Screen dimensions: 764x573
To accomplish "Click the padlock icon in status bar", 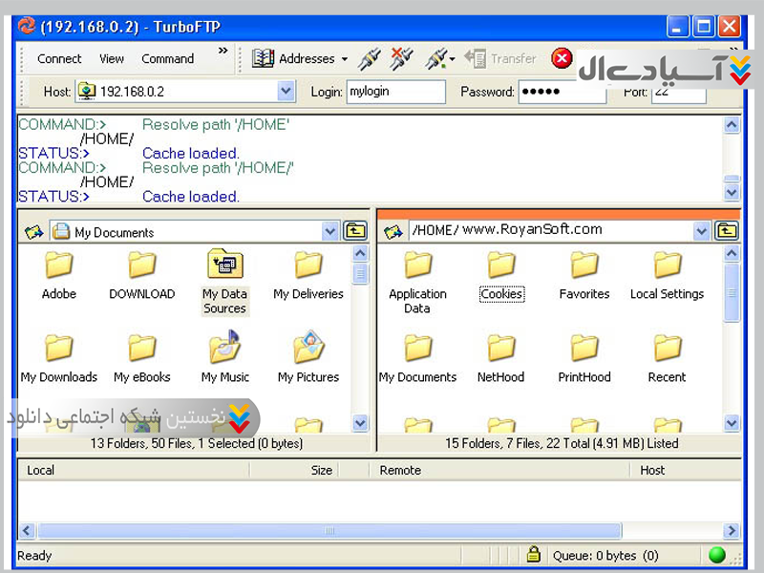I will pyautogui.click(x=534, y=555).
